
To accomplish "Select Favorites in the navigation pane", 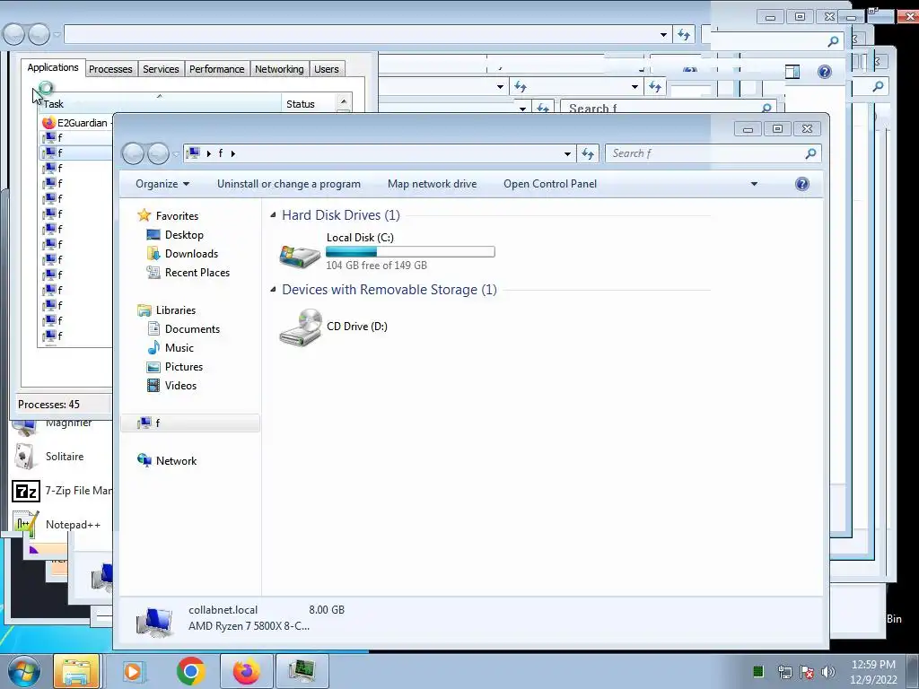I will tap(168, 215).
